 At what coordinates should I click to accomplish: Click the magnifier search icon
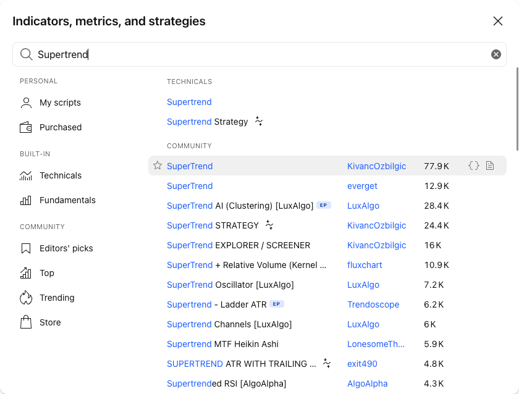pos(26,54)
